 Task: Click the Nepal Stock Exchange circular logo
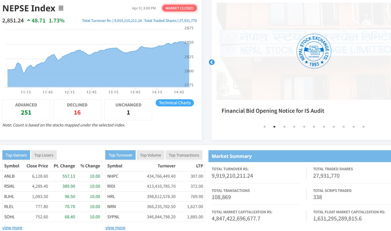tap(314, 51)
